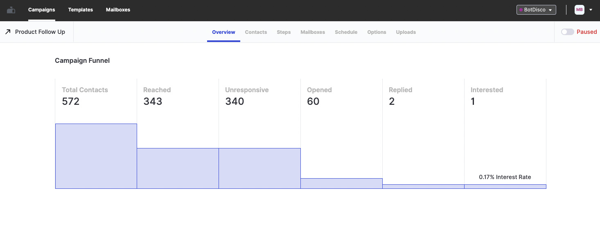Click the 1 interested value
The width and height of the screenshot is (600, 239).
pos(473,102)
